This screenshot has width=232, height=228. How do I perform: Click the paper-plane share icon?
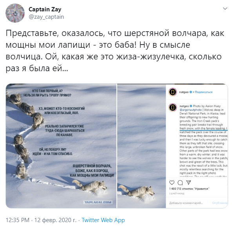[188, 183]
